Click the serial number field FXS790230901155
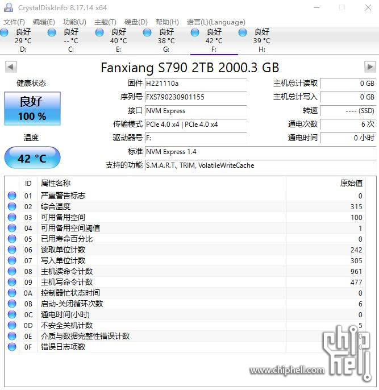This screenshot has width=379, height=390. 196,97
